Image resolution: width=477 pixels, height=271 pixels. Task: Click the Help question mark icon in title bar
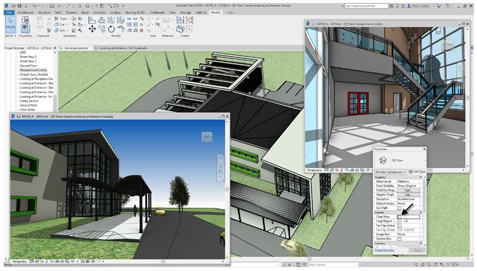tap(447, 6)
